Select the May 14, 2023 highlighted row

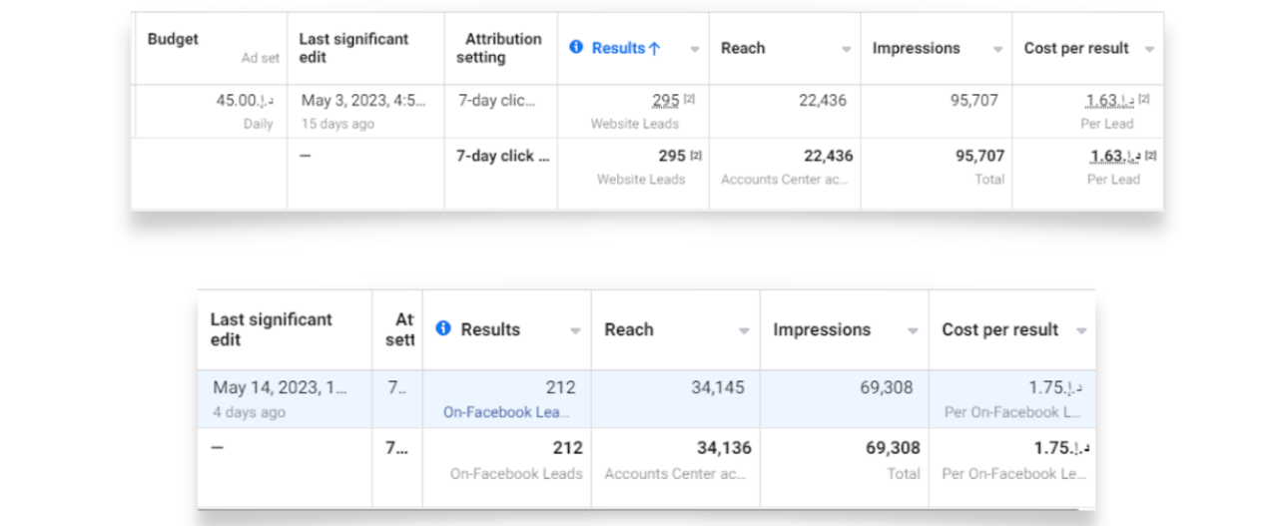pos(282,398)
